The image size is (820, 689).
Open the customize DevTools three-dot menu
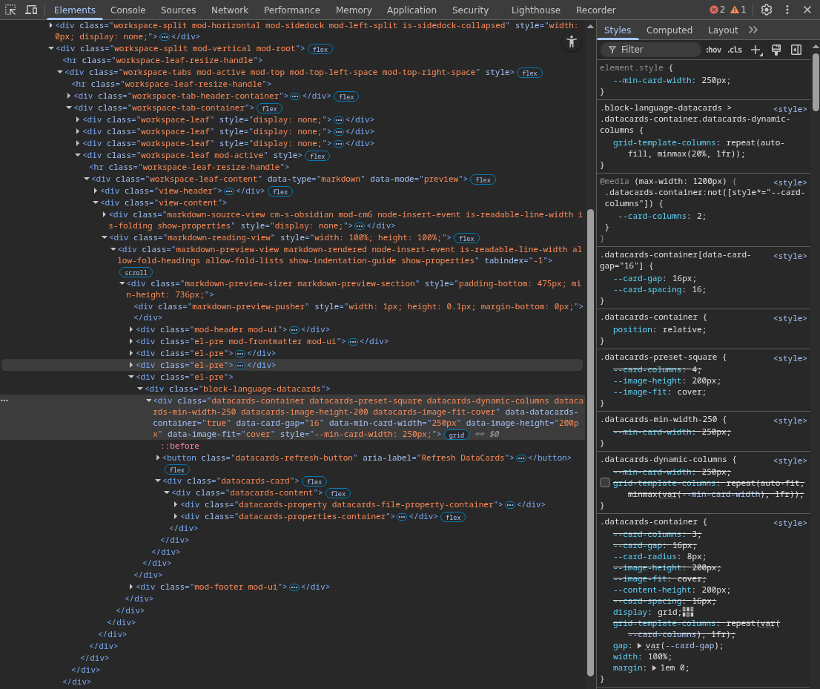[x=787, y=10]
